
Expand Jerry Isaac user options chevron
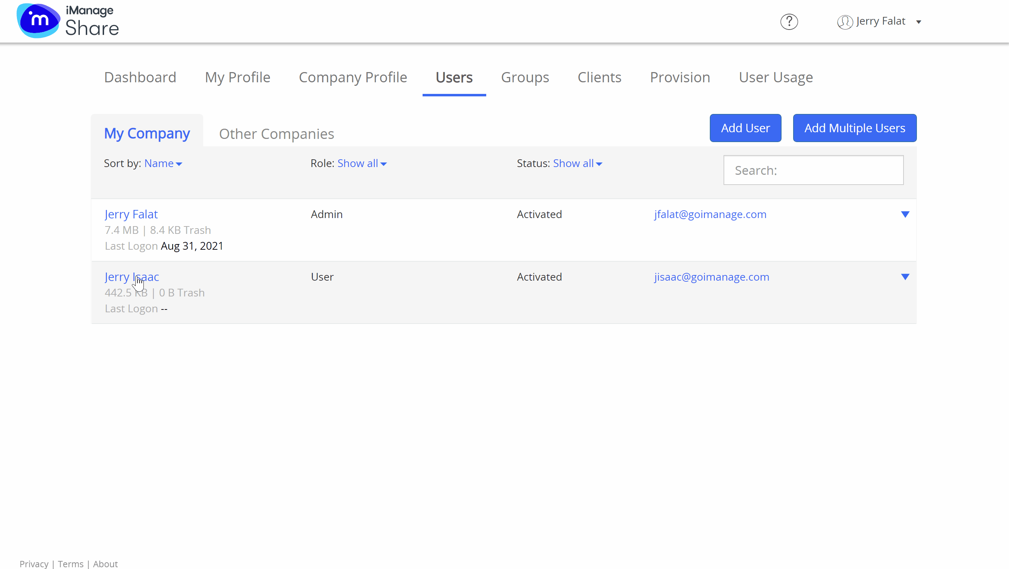[905, 276]
